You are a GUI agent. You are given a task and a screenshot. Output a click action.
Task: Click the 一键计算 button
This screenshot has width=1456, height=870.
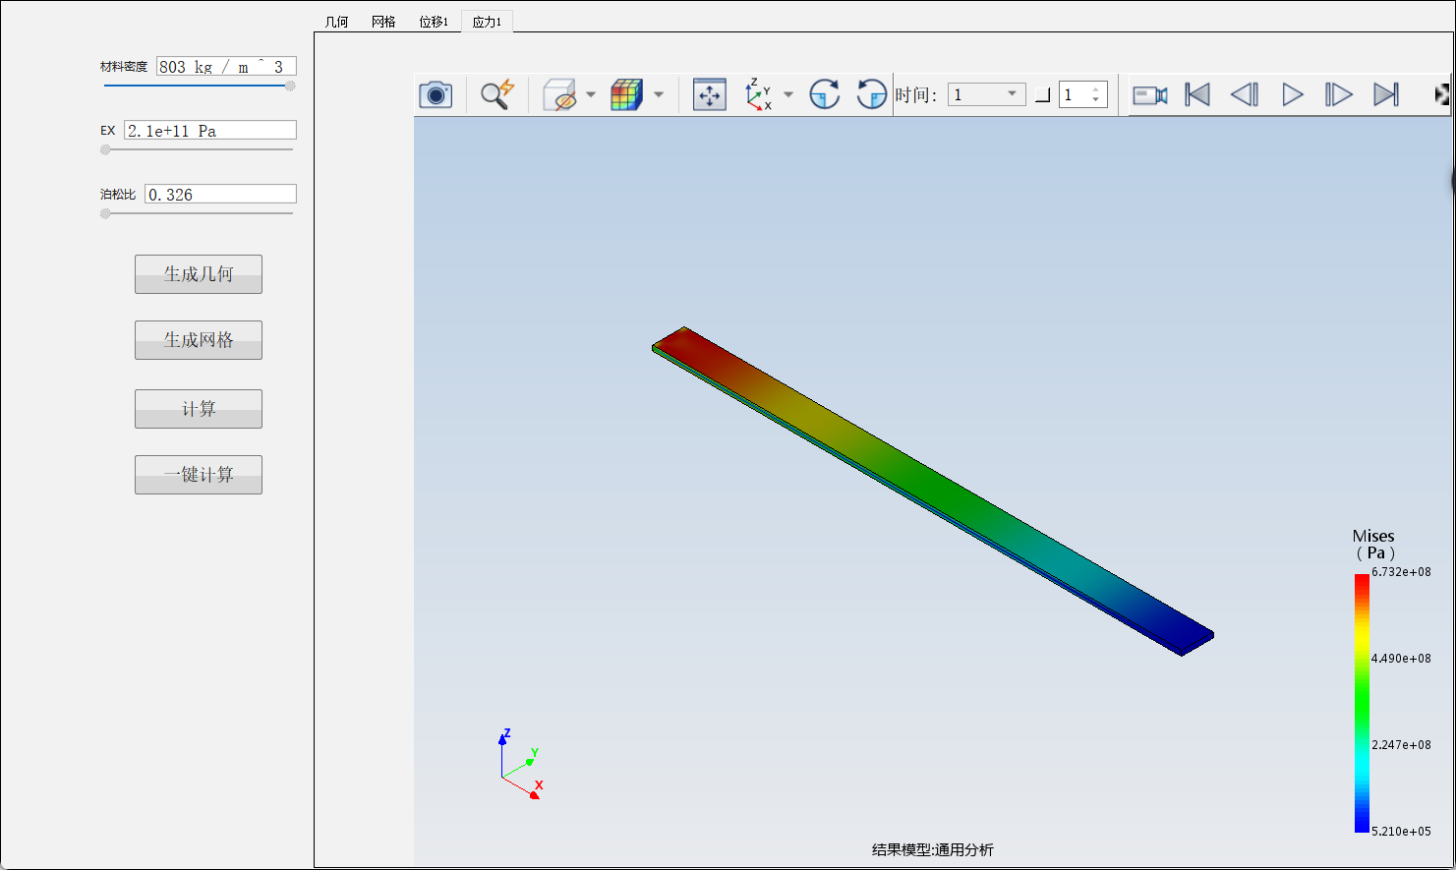click(199, 475)
